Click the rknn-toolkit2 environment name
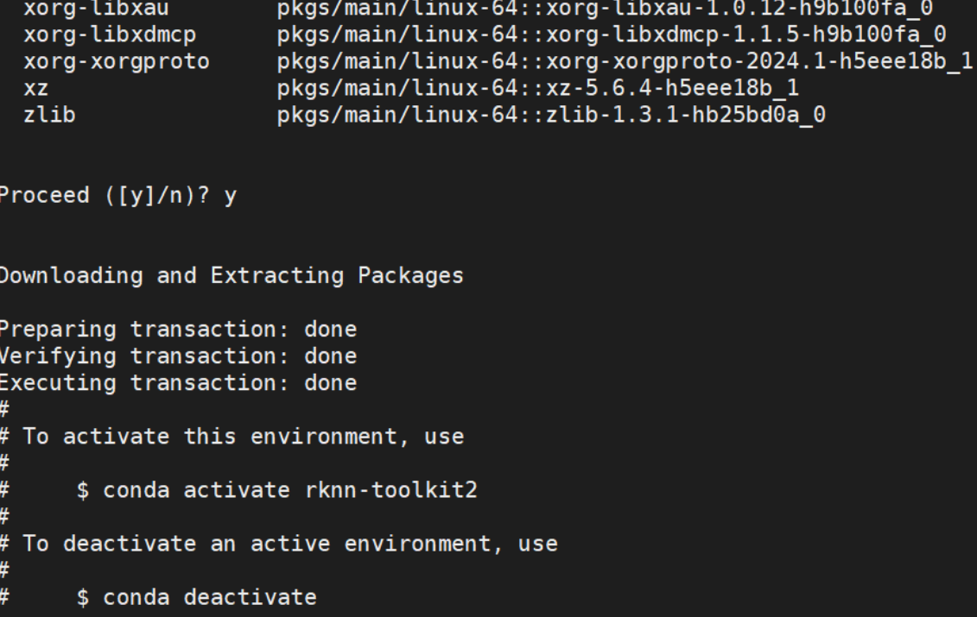The width and height of the screenshot is (977, 617). click(391, 490)
